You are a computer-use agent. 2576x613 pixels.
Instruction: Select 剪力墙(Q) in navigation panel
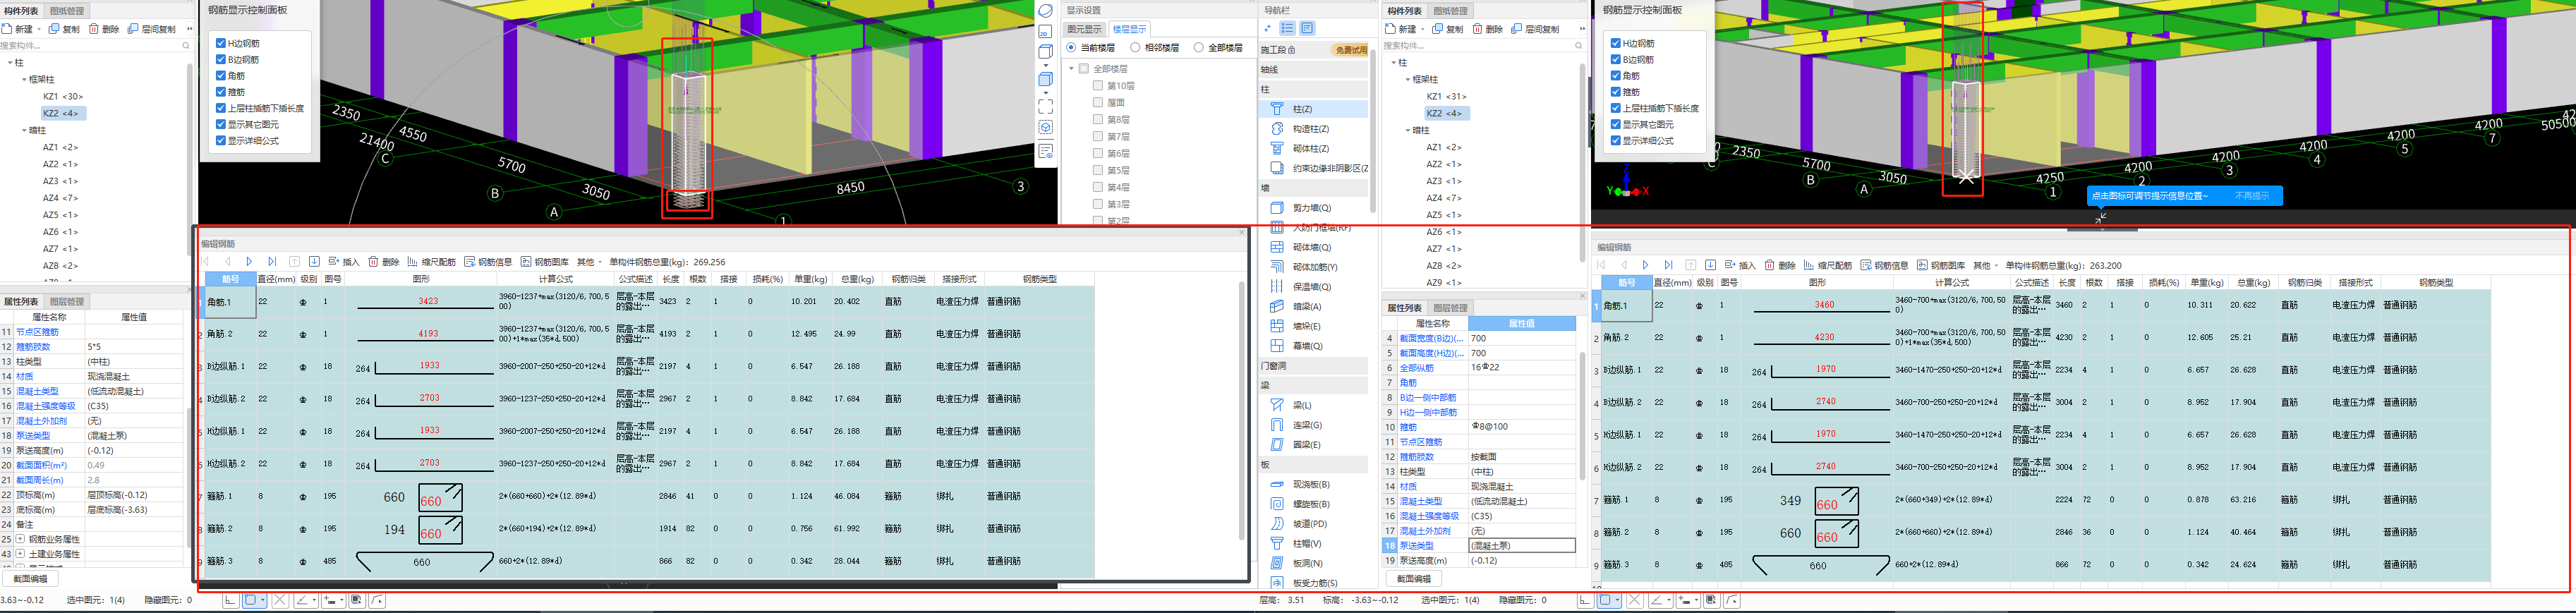tap(1313, 208)
